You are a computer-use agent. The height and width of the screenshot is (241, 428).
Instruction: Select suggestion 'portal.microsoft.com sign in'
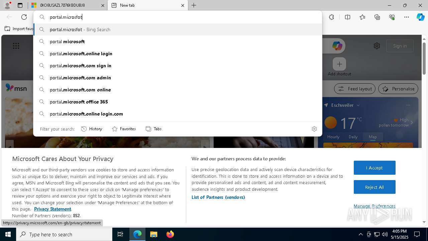point(178,66)
